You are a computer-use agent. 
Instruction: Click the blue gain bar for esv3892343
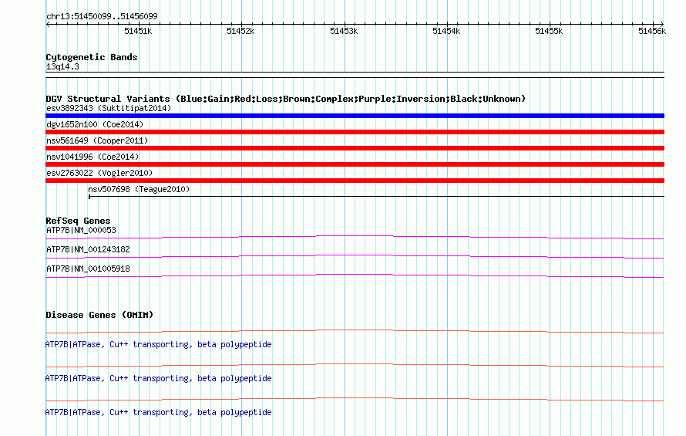tap(355, 116)
